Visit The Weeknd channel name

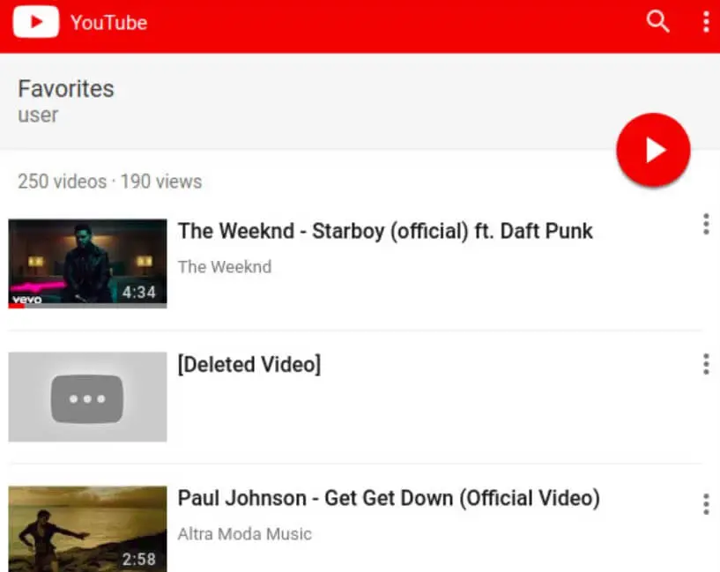[x=225, y=267]
